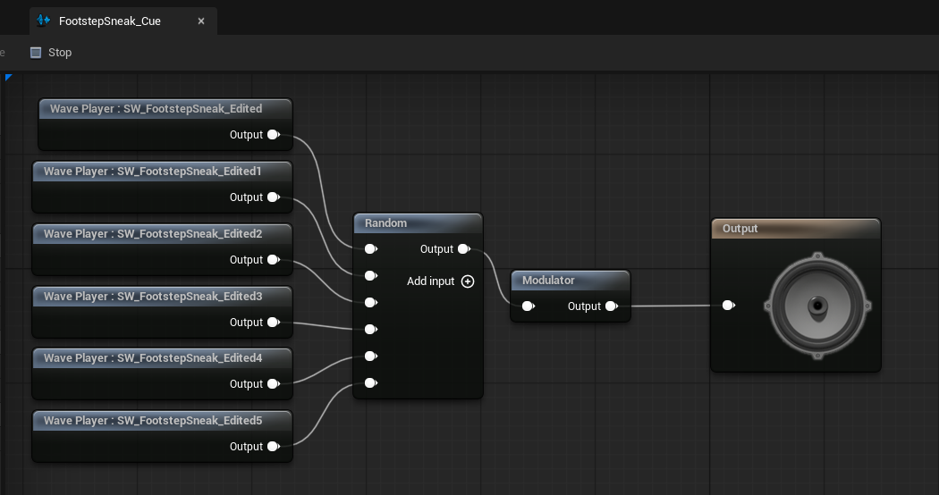Viewport: 939px width, 495px height.
Task: Select the second input pin of Random node
Action: pyautogui.click(x=371, y=276)
